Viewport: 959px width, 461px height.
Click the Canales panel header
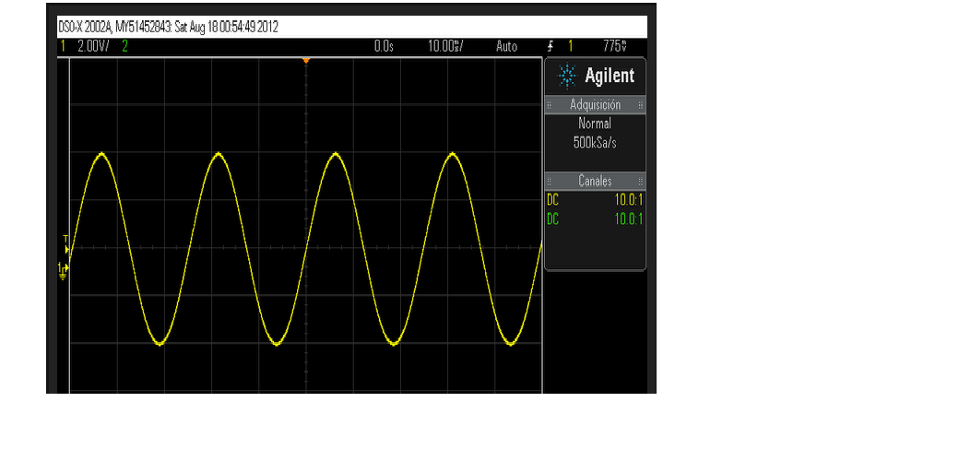pyautogui.click(x=595, y=181)
